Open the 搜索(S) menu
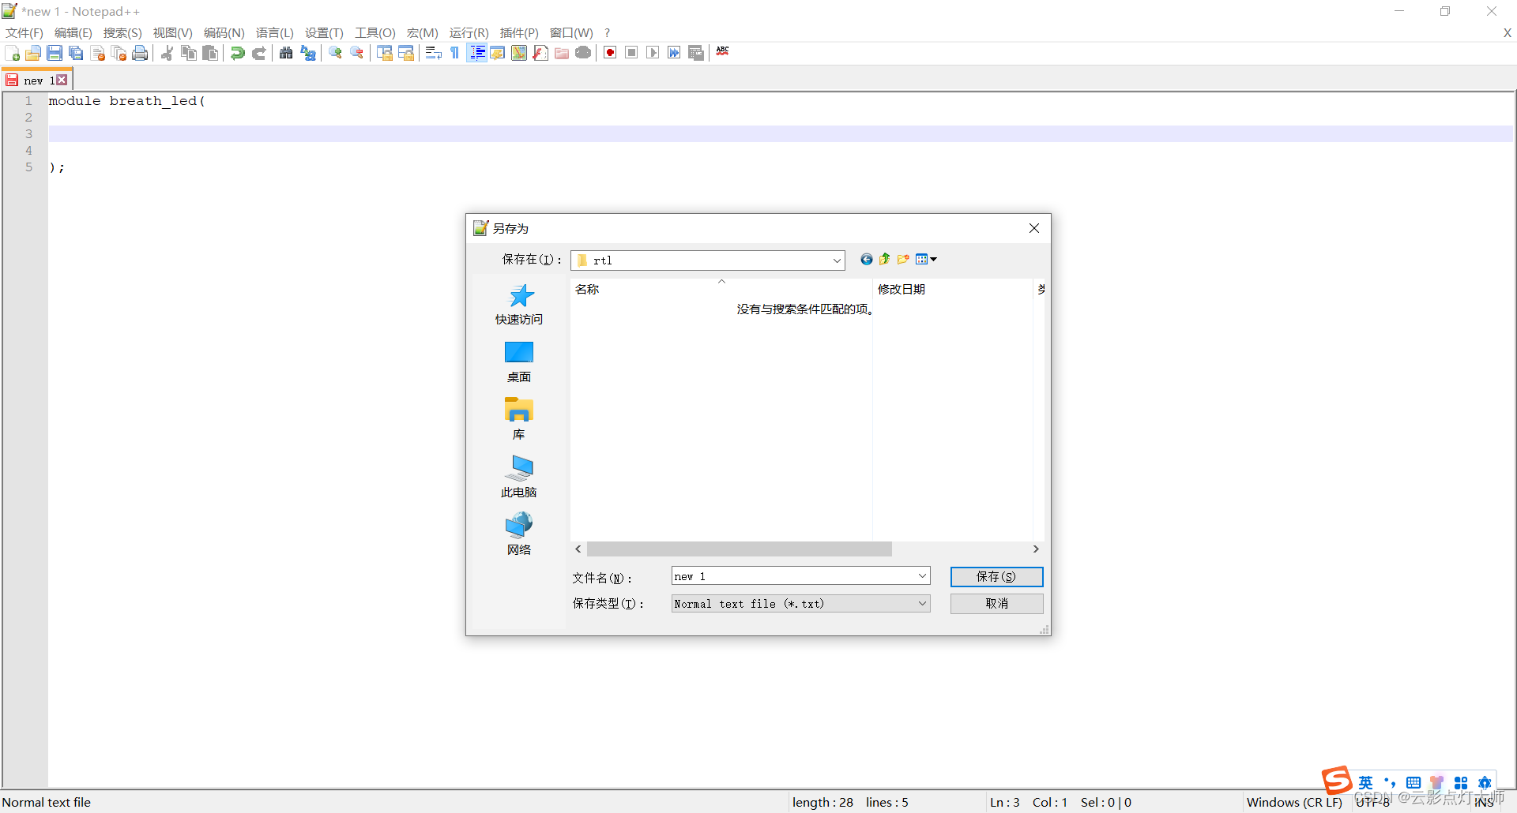1517x813 pixels. coord(122,32)
